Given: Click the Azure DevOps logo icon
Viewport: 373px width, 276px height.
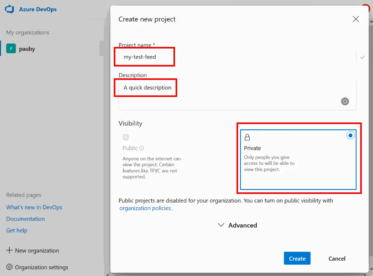Looking at the screenshot, I should (10, 9).
